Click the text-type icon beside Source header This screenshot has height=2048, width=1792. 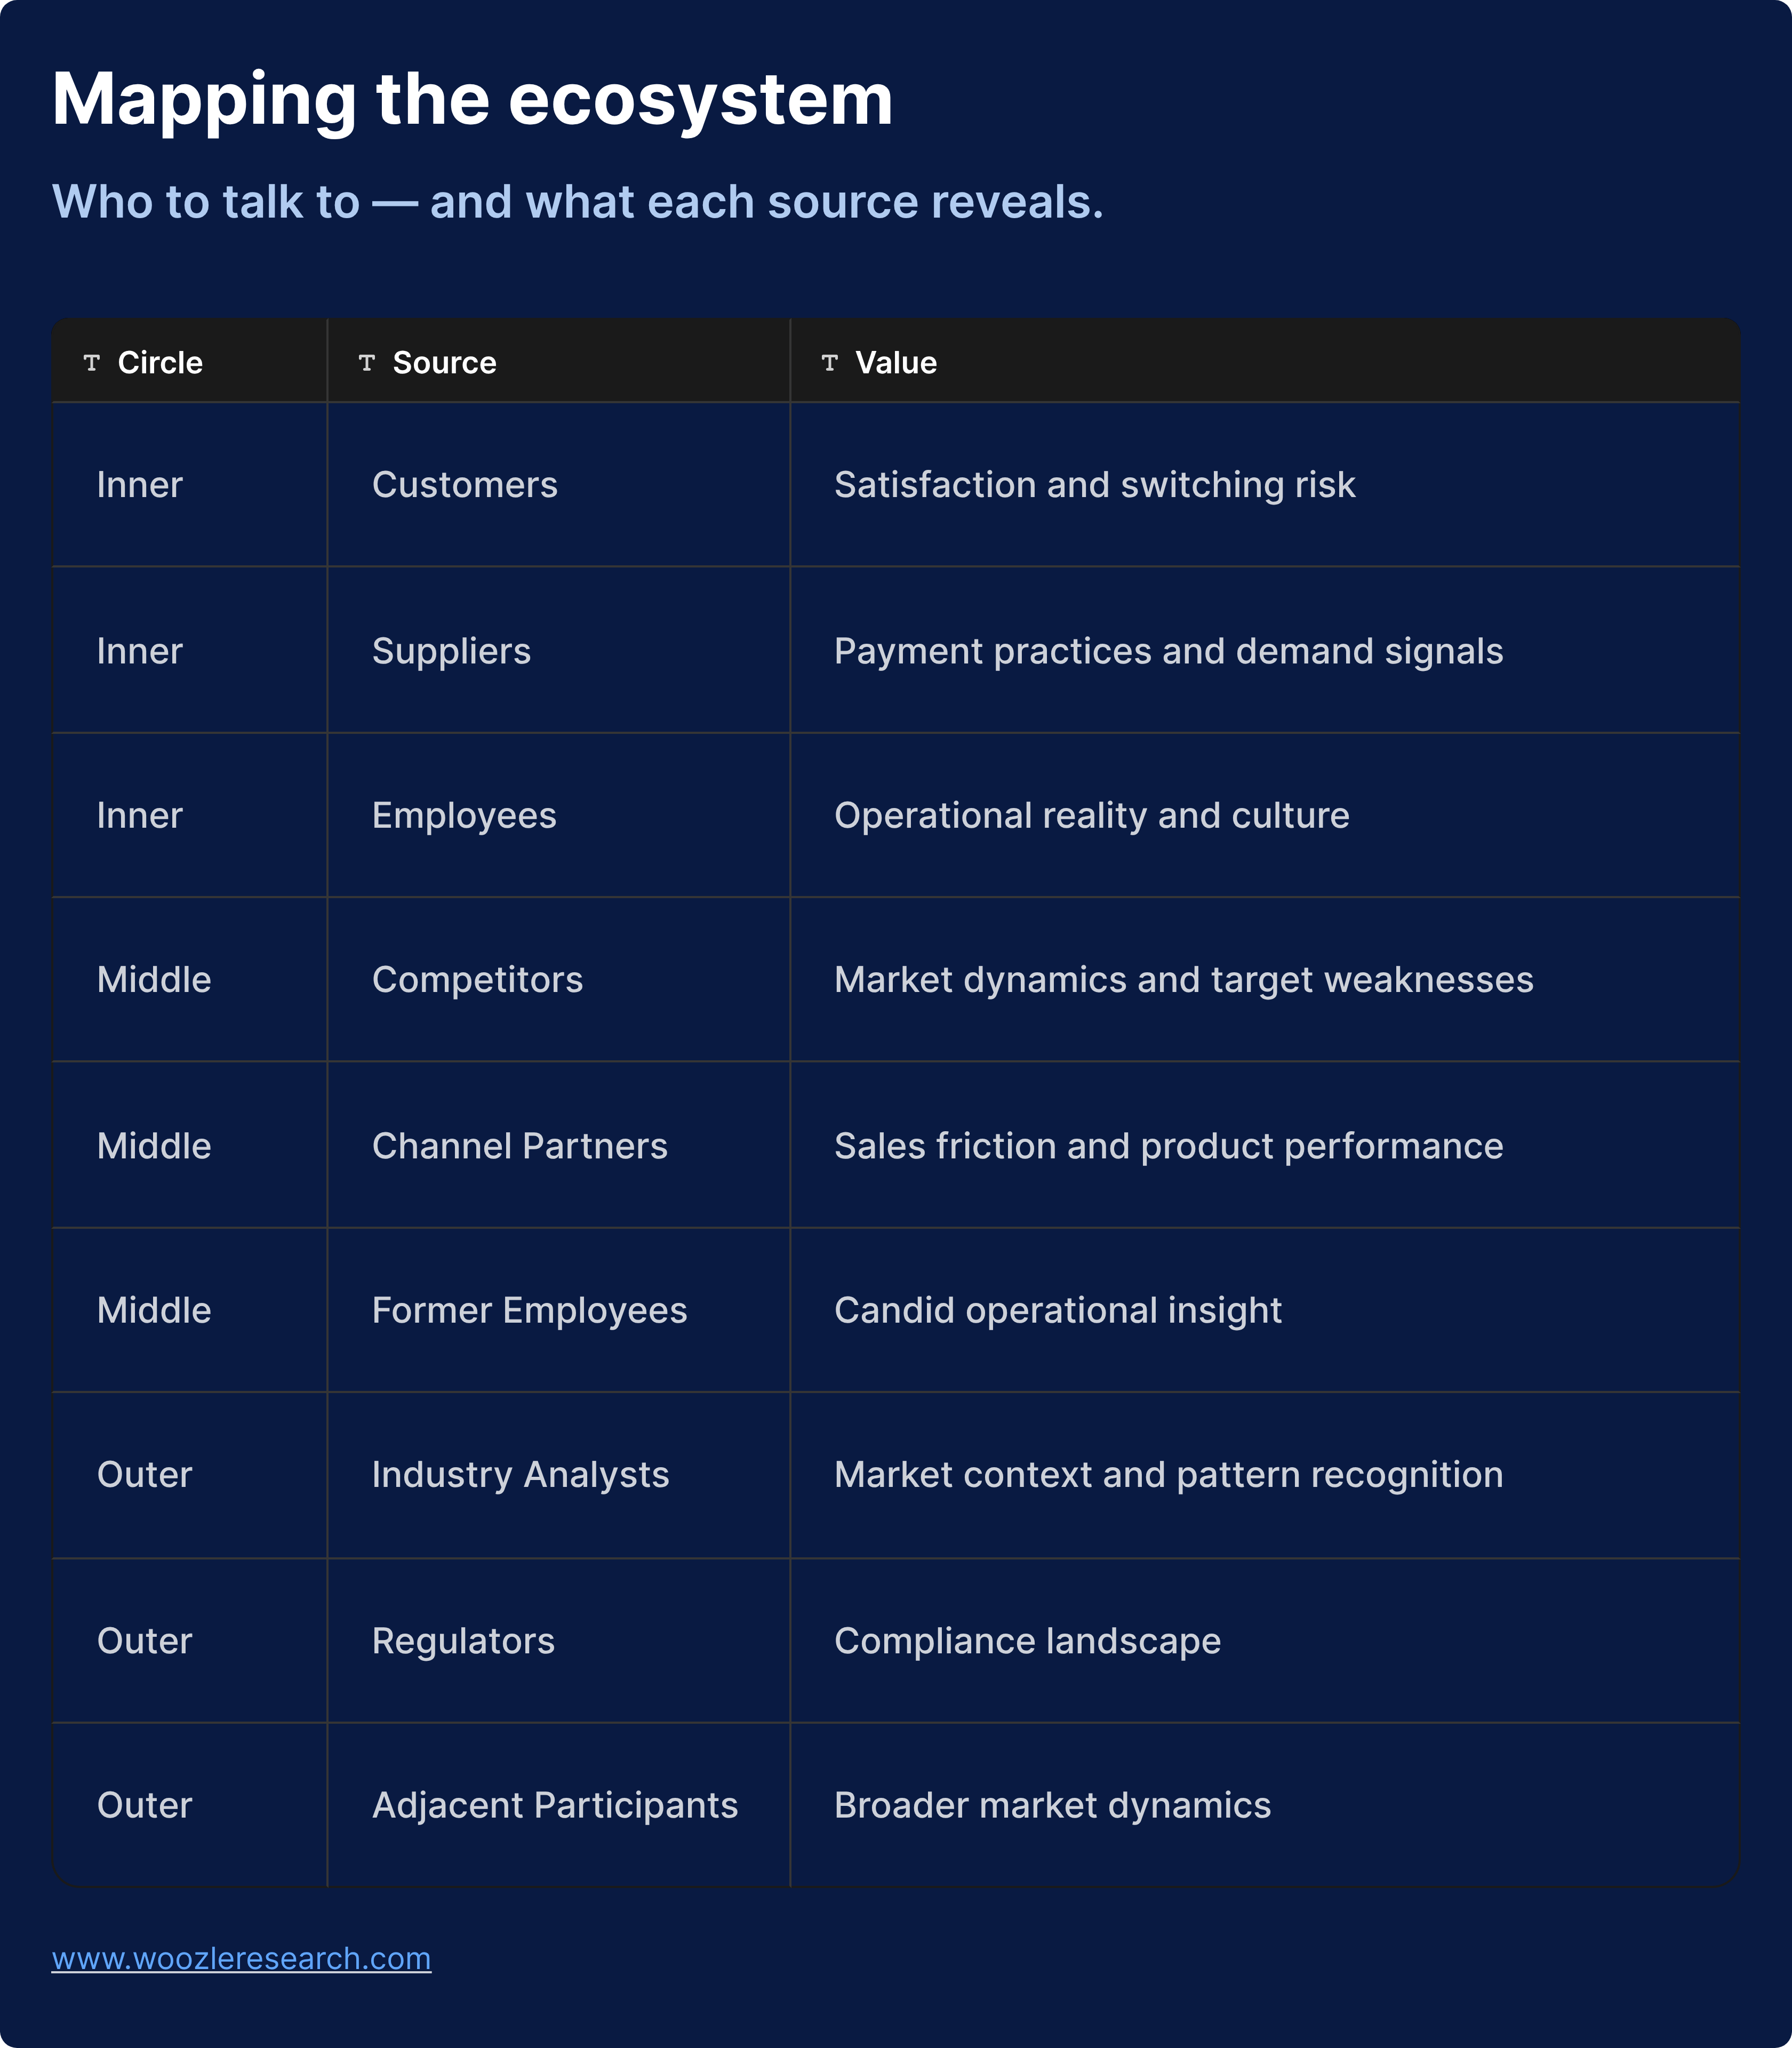(367, 362)
